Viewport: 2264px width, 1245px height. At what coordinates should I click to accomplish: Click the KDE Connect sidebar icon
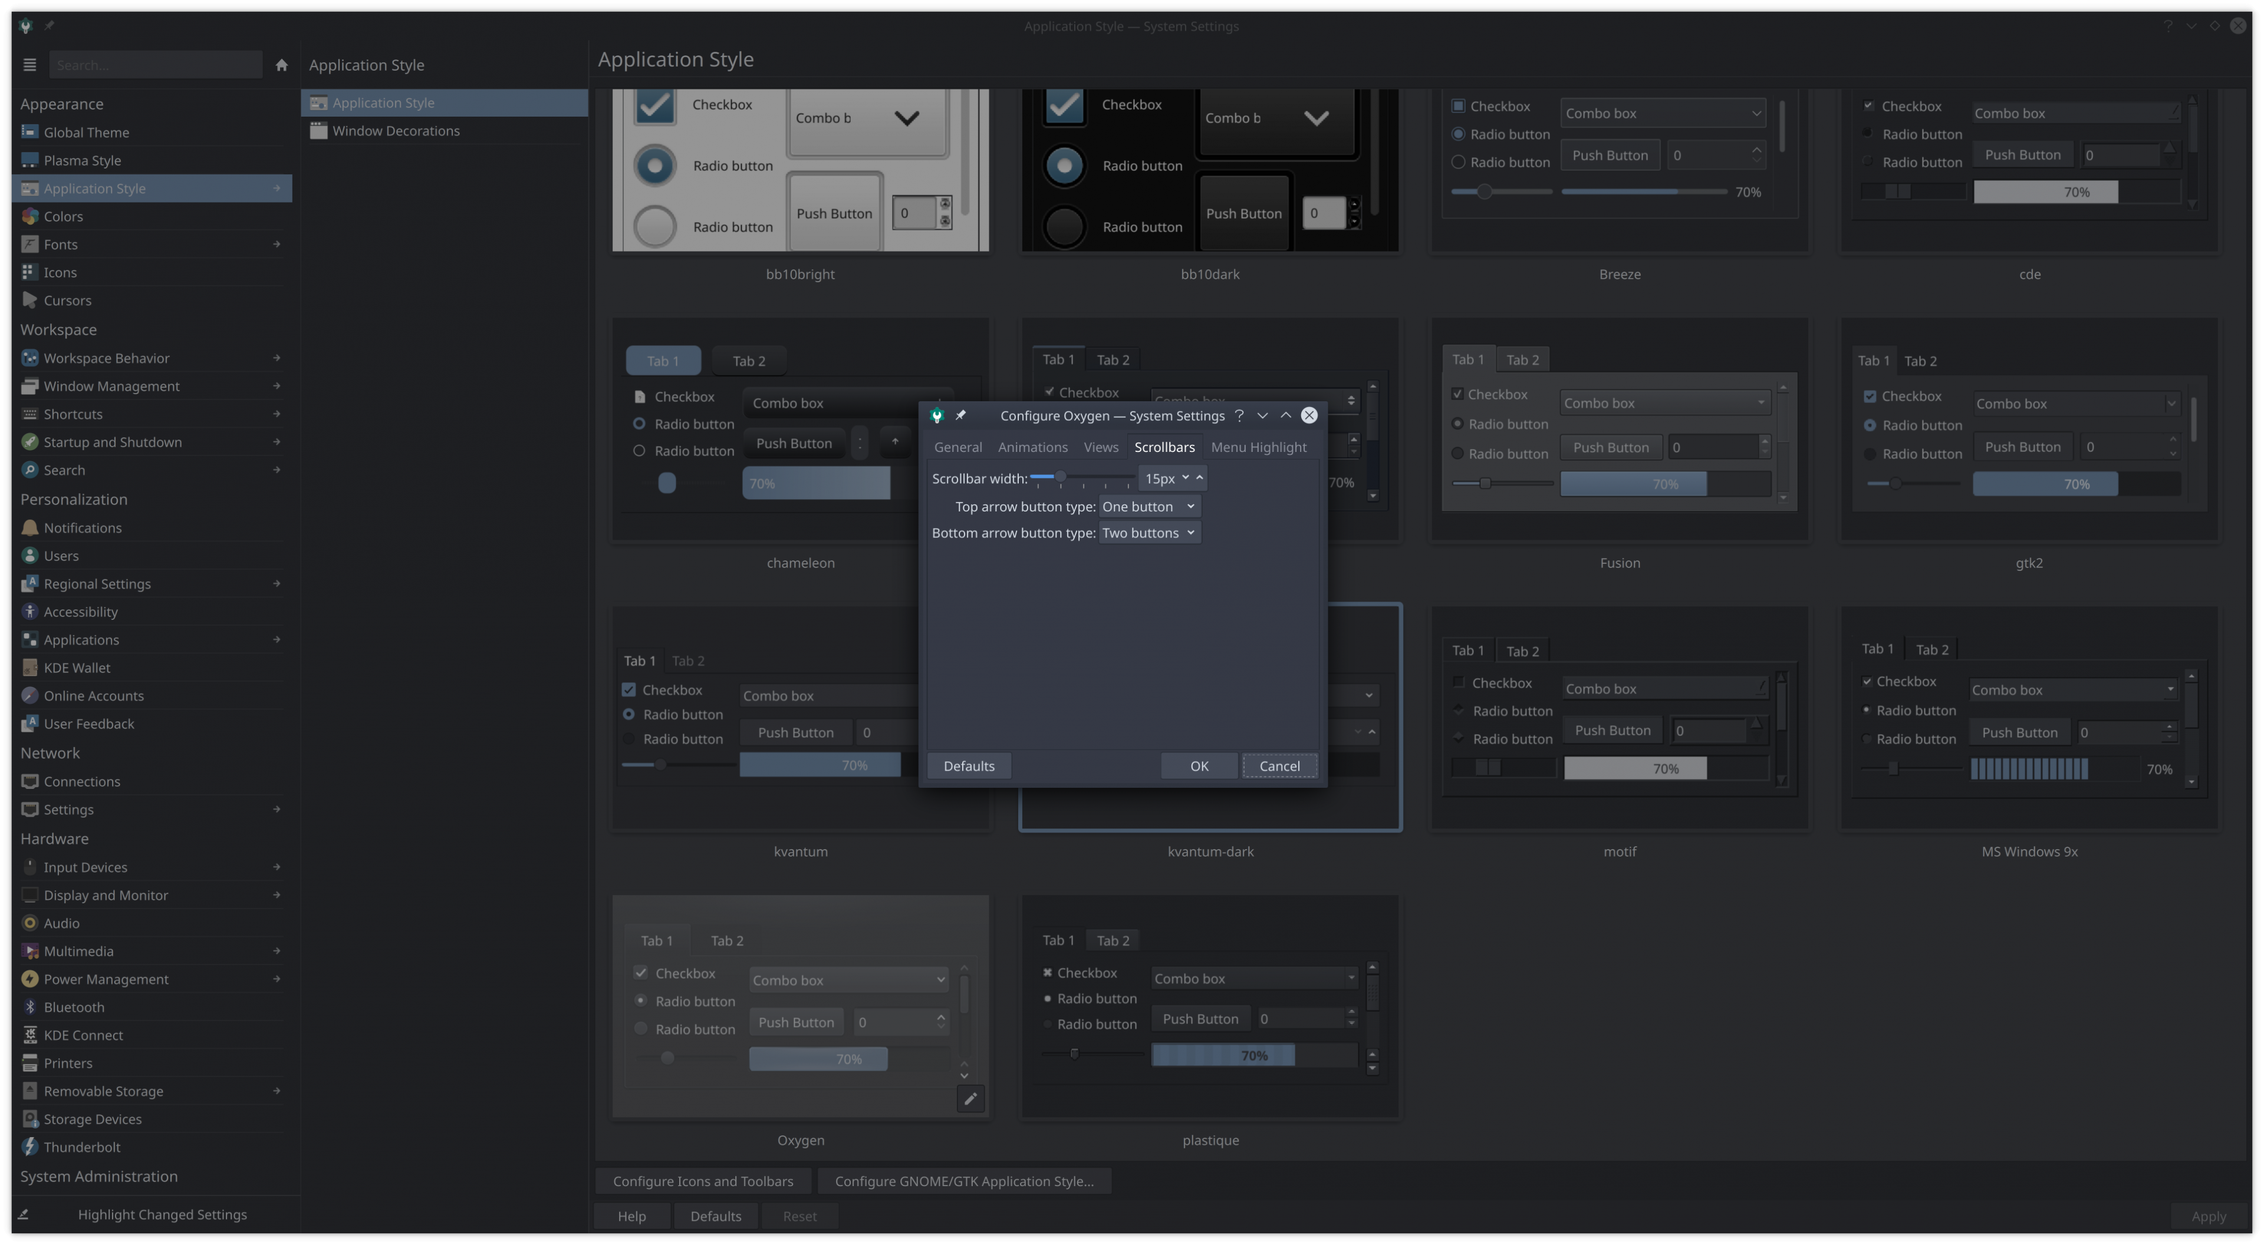[30, 1035]
